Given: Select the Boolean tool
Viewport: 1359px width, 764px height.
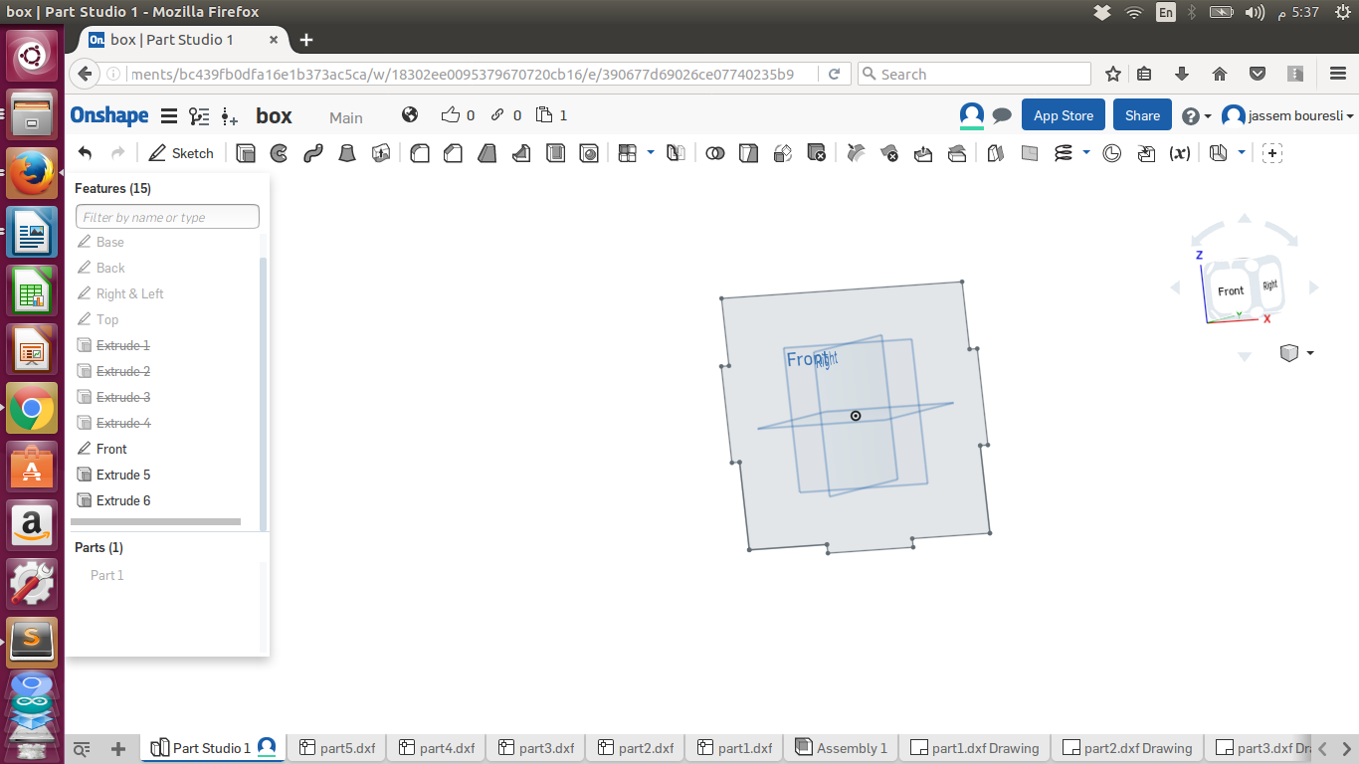Looking at the screenshot, I should (x=714, y=153).
